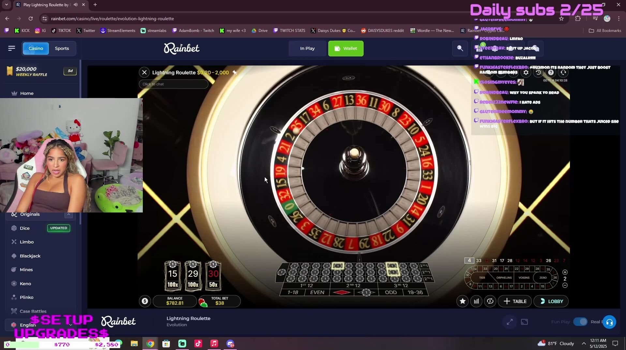Open new browser tab plus

click(95, 5)
